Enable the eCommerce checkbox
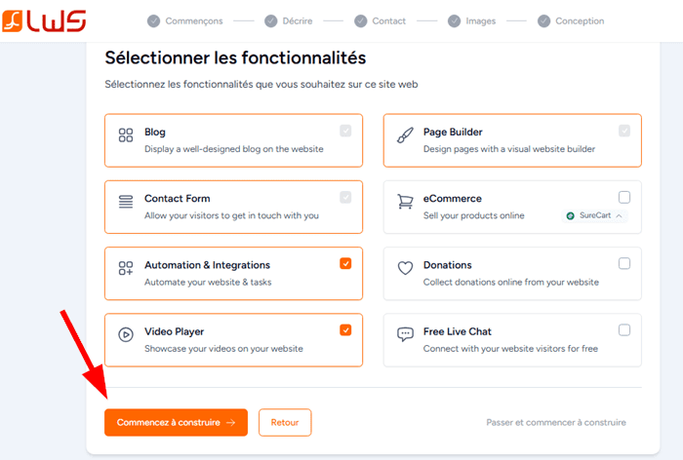Viewport: 683px width, 460px height. (624, 197)
